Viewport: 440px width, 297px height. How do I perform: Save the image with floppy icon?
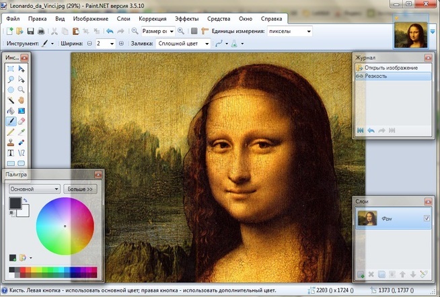point(30,31)
